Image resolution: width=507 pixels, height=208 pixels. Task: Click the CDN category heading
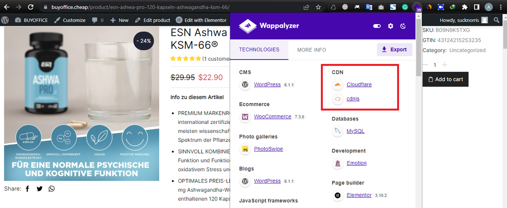click(x=337, y=72)
